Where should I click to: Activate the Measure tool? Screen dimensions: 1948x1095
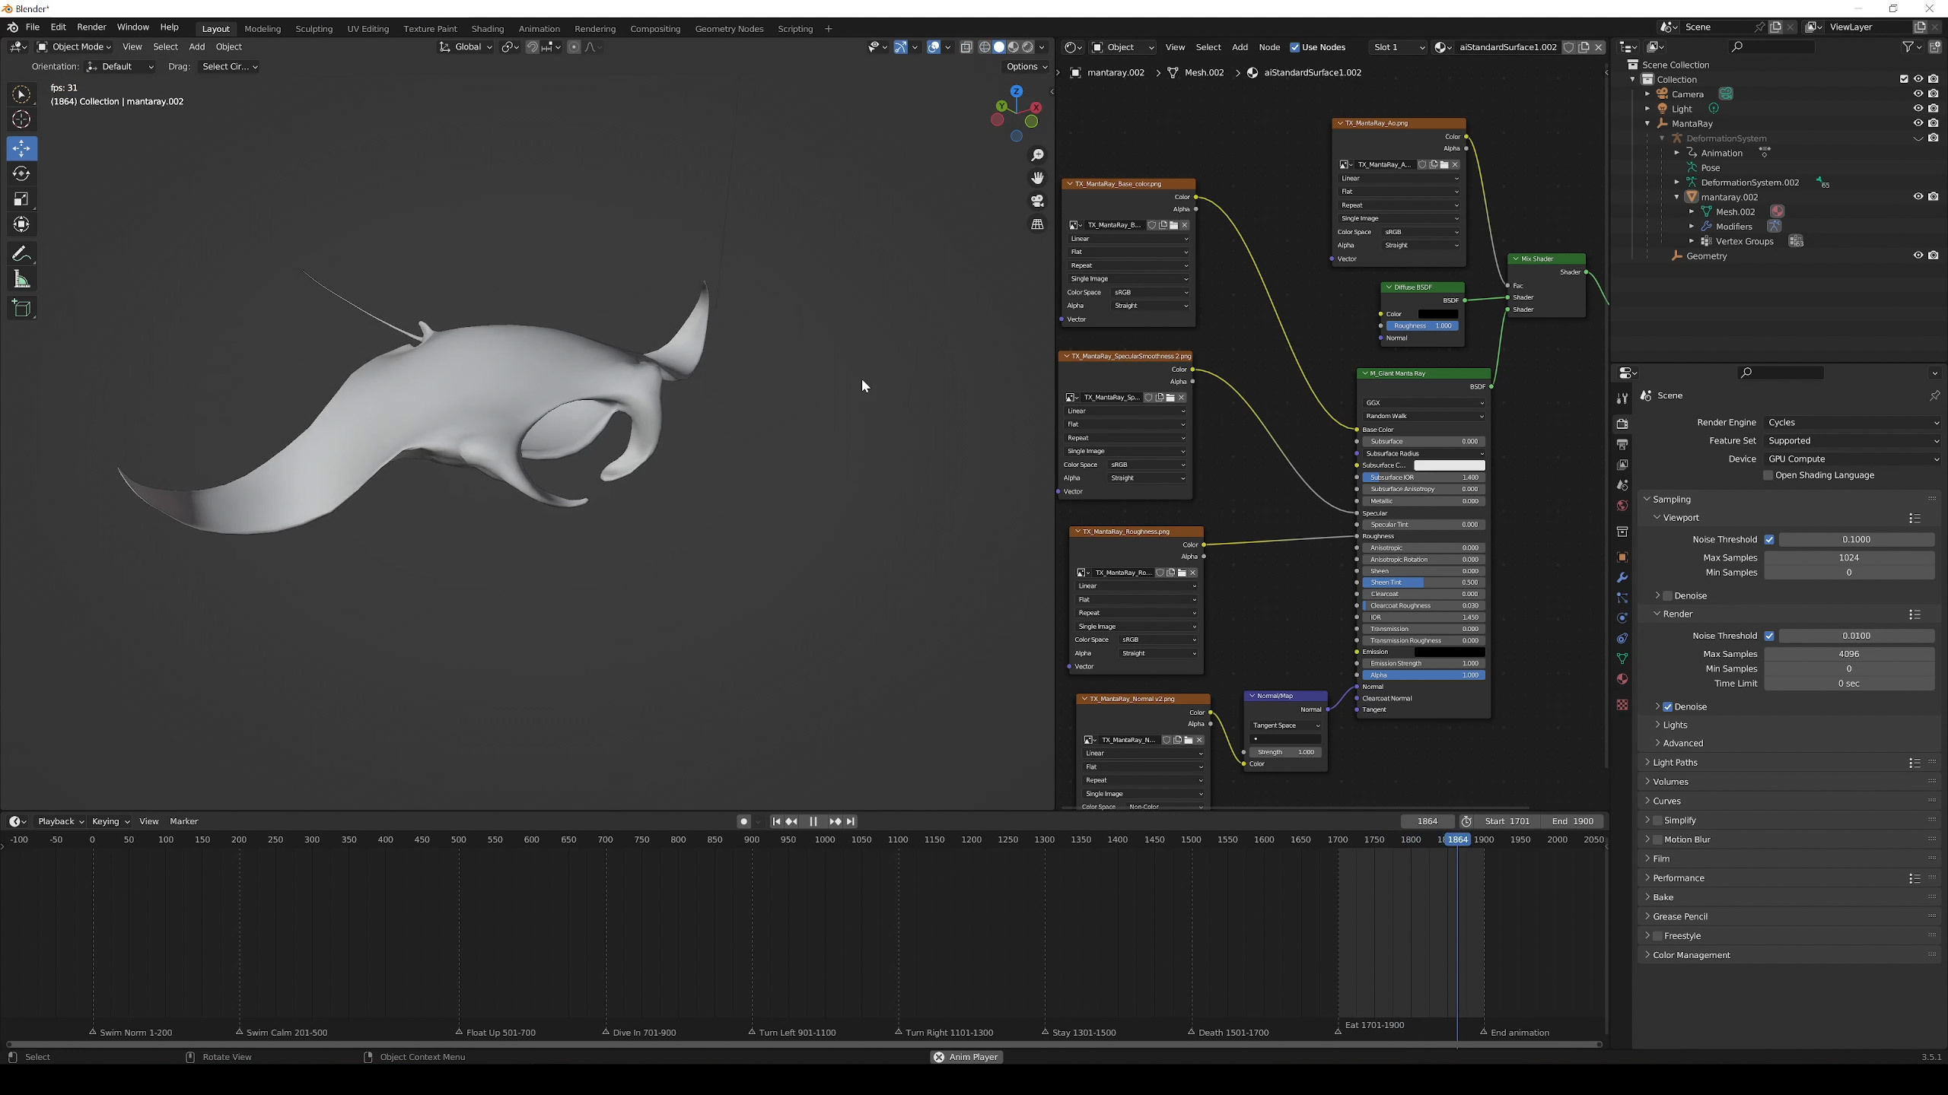coord(21,280)
